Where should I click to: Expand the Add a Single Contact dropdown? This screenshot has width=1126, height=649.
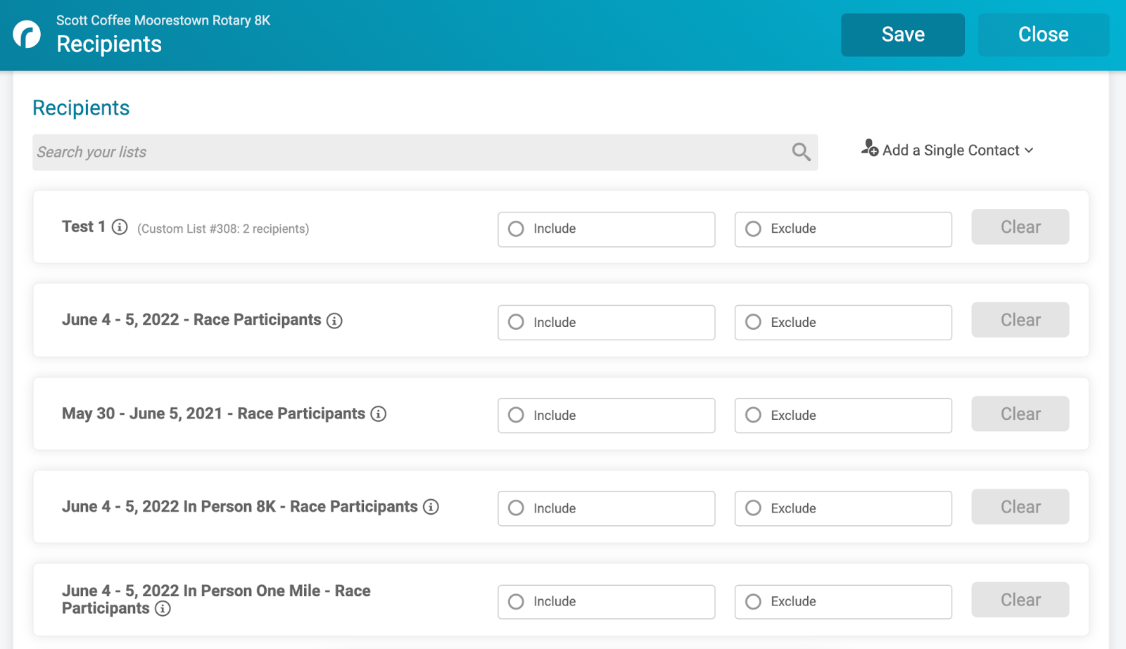pos(947,150)
